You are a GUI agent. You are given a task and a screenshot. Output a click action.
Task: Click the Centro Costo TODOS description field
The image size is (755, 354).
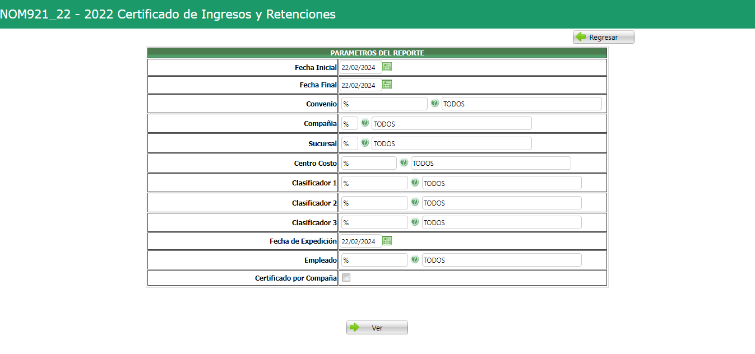click(491, 163)
